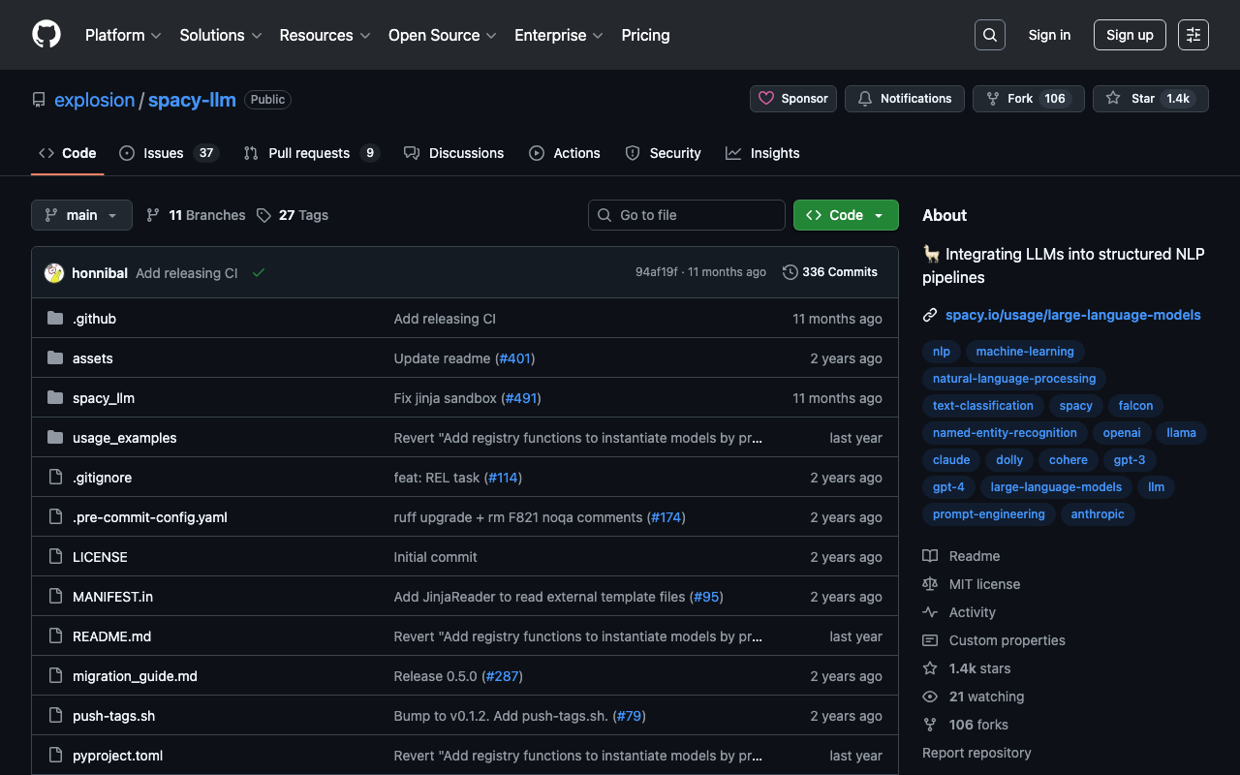Open search with the magnifier icon

click(x=989, y=35)
